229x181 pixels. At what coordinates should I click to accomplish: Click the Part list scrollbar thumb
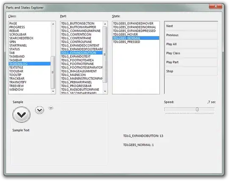pyautogui.click(x=105, y=55)
